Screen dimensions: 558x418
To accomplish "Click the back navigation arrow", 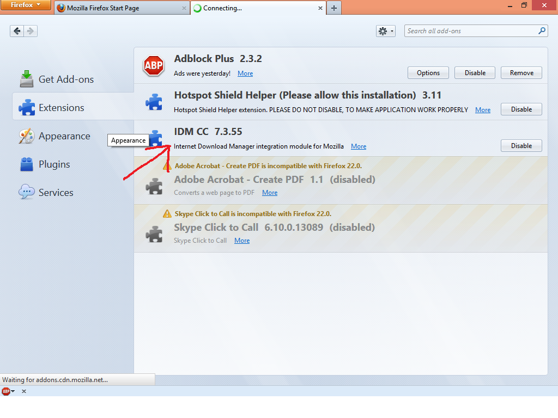I will tap(16, 31).
